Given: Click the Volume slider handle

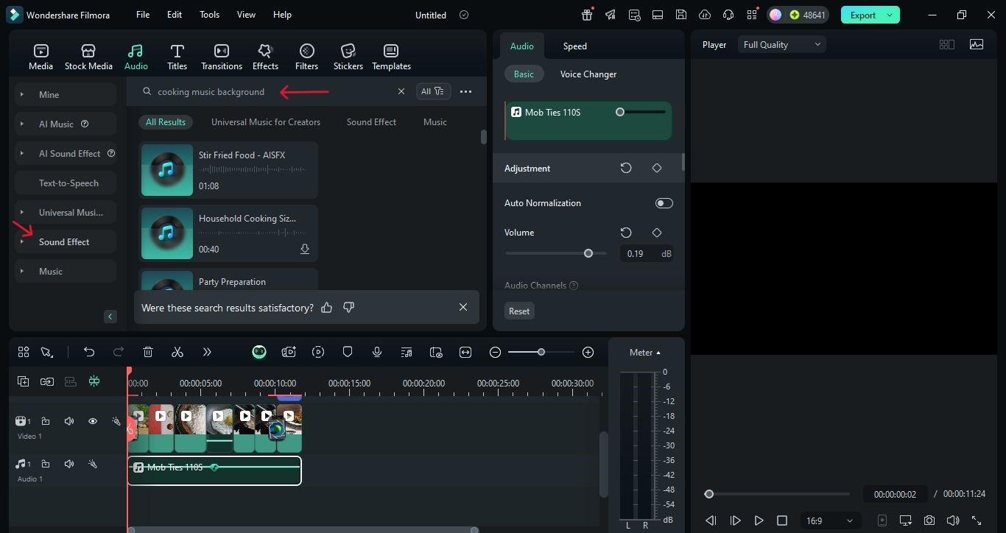Looking at the screenshot, I should [x=588, y=253].
